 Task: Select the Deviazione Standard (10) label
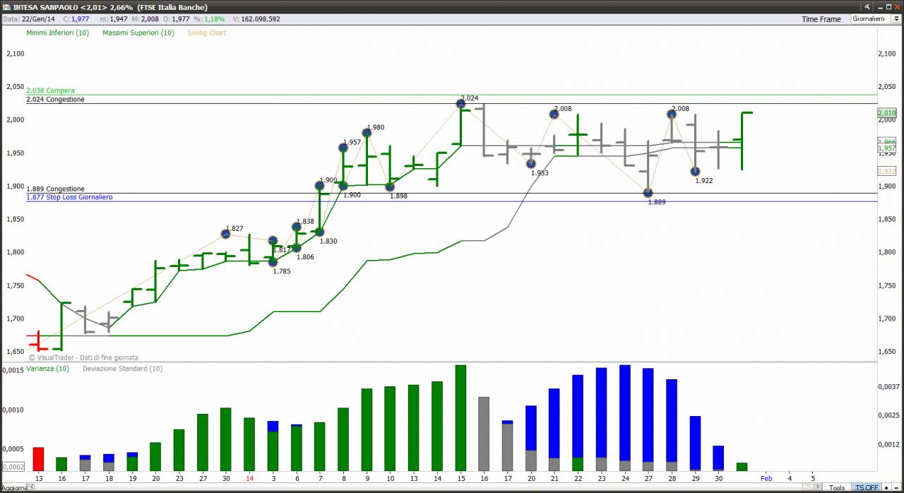(x=122, y=369)
